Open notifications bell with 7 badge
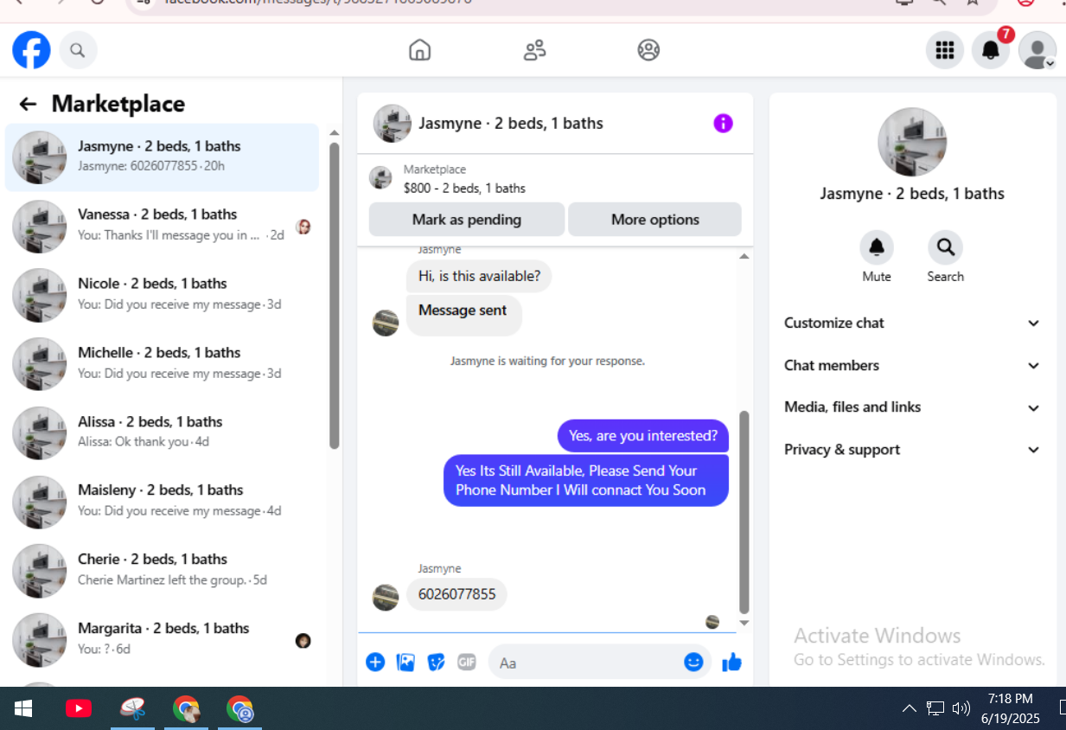Viewport: 1066px width, 730px height. coord(991,50)
